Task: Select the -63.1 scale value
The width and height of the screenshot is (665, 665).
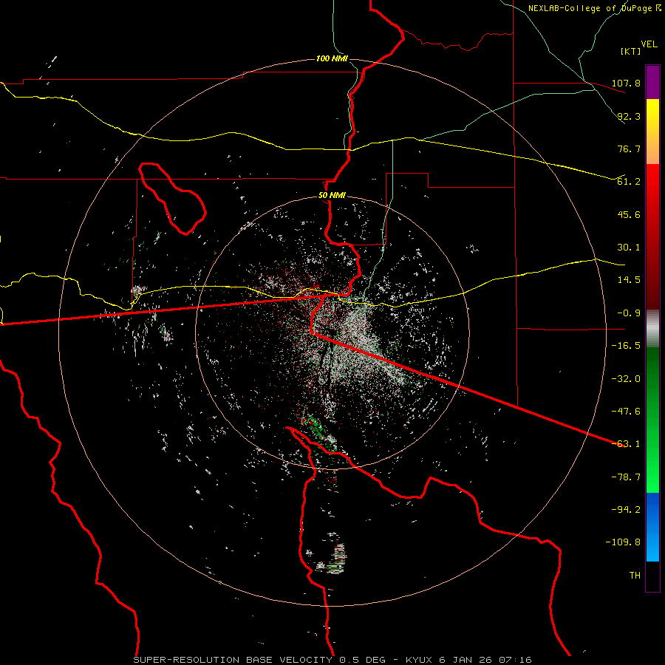Action: point(626,444)
